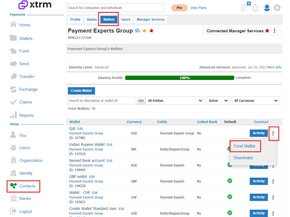Click the Send arrow icon

13,64
